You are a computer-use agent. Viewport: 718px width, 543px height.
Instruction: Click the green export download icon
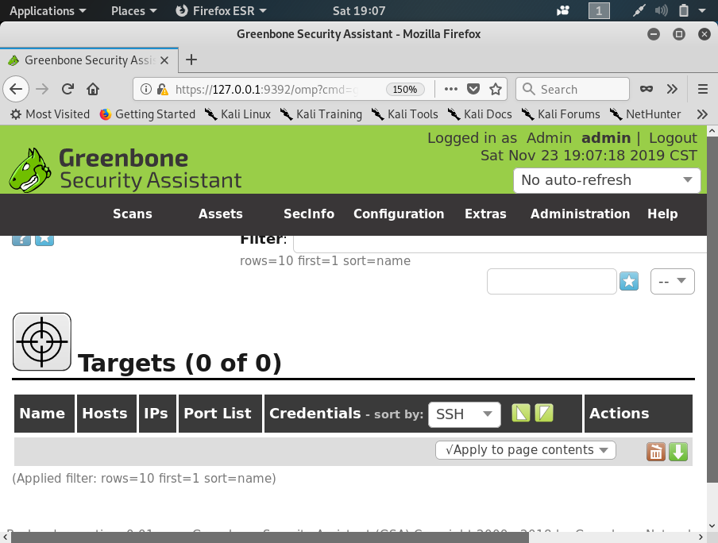click(x=678, y=452)
